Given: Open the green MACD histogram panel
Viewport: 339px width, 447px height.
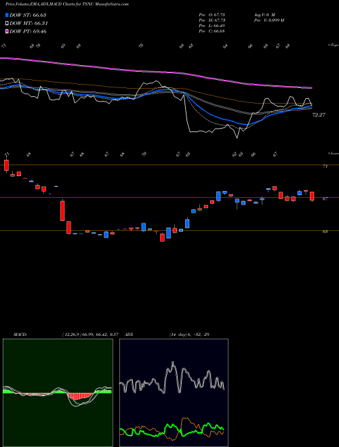Looking at the screenshot, I should (x=58, y=393).
